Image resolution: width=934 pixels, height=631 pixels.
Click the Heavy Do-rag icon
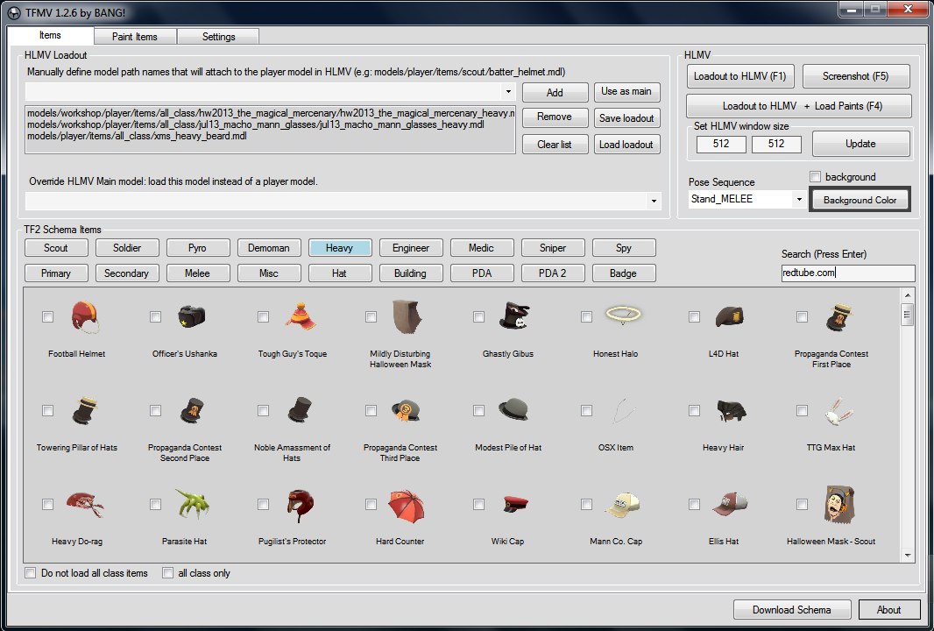tap(85, 504)
